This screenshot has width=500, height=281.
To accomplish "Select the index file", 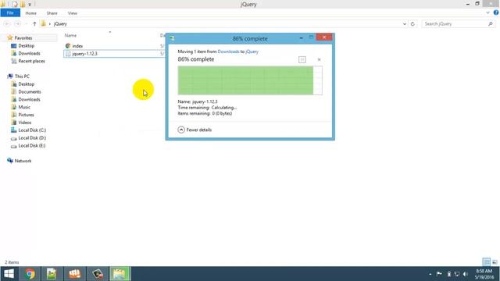I will coord(77,46).
